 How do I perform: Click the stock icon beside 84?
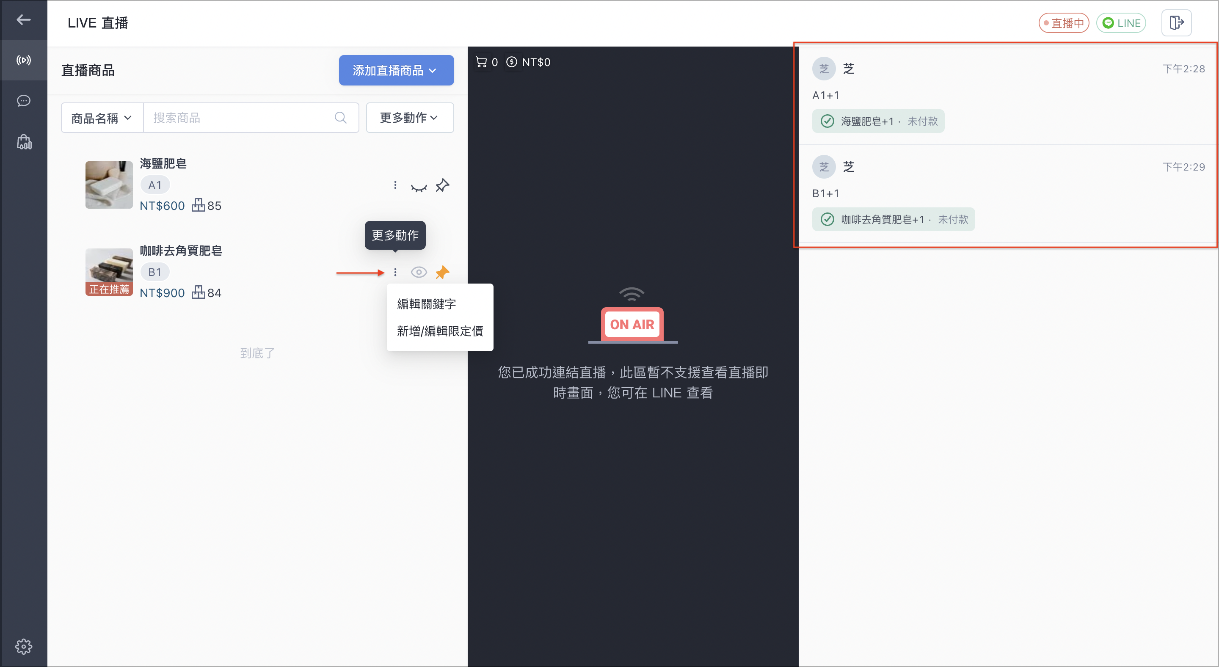(x=198, y=292)
